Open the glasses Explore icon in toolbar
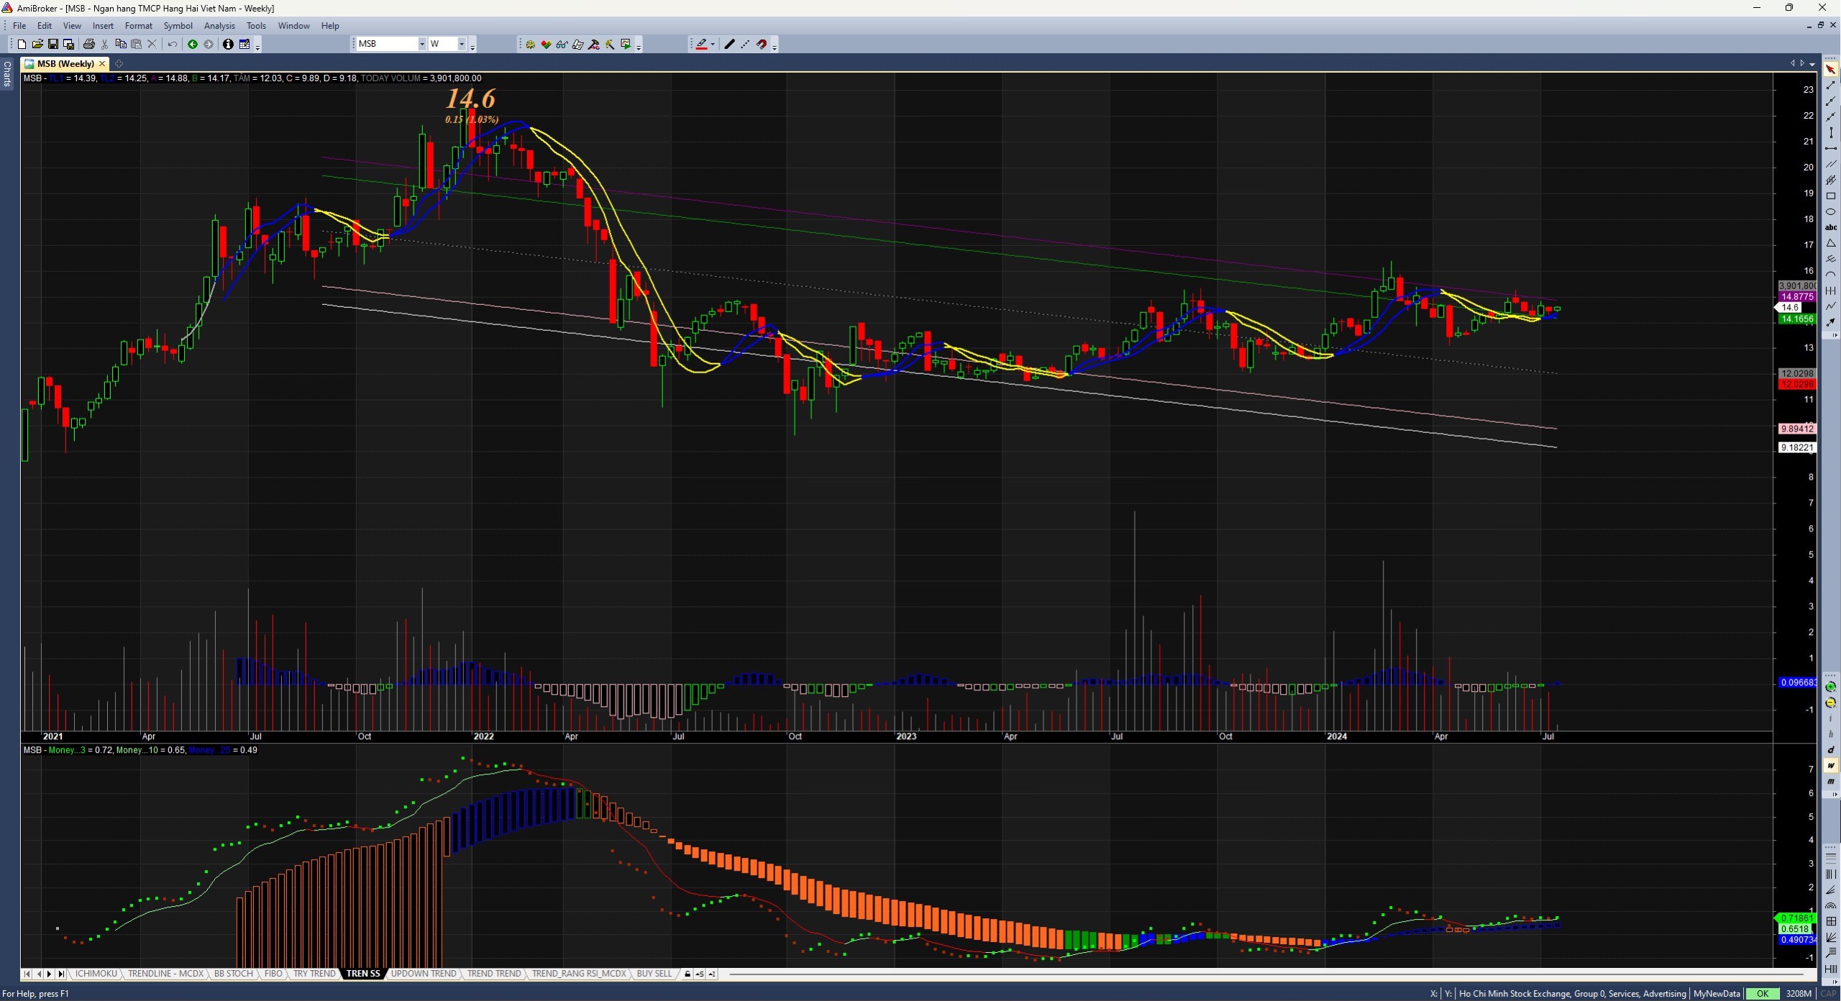The image size is (1841, 1001). click(562, 45)
